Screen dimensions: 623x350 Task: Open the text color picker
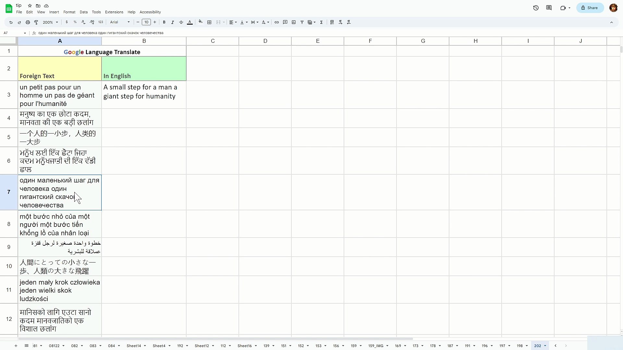pos(189,22)
